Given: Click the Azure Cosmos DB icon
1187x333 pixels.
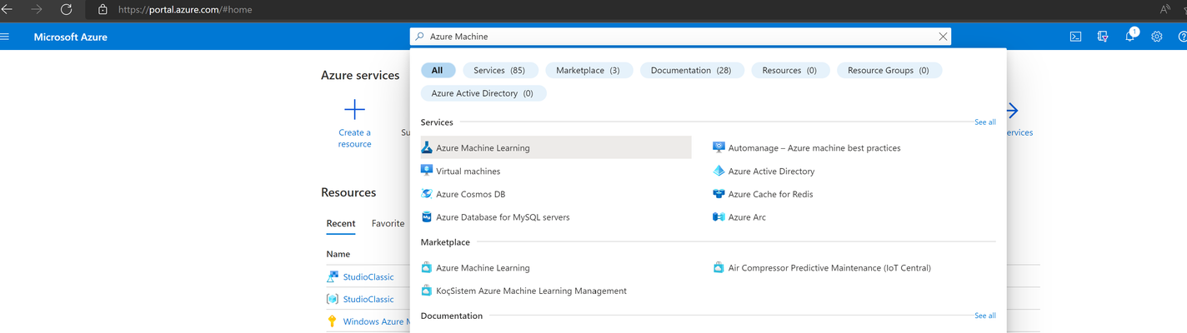Looking at the screenshot, I should coord(427,194).
